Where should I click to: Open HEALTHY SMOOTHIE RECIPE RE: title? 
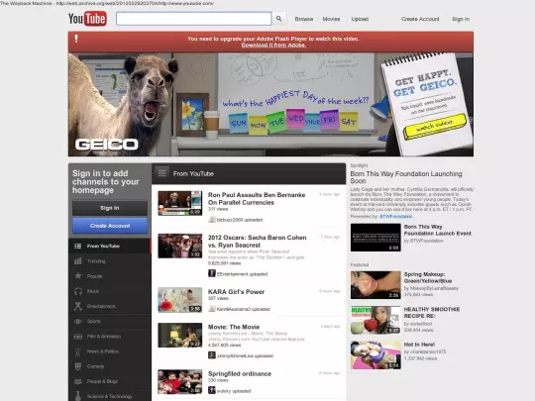point(432,313)
